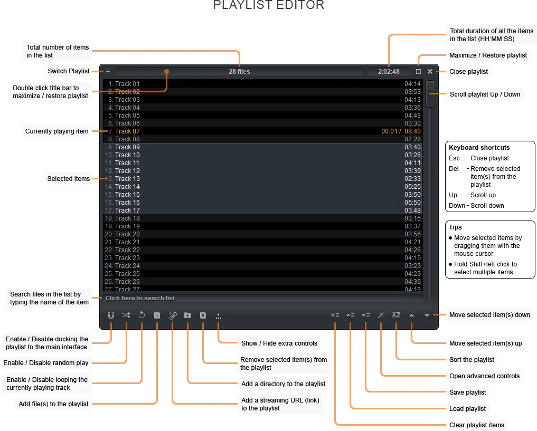
Task: Open advanced controls wand icon
Action: 381,315
